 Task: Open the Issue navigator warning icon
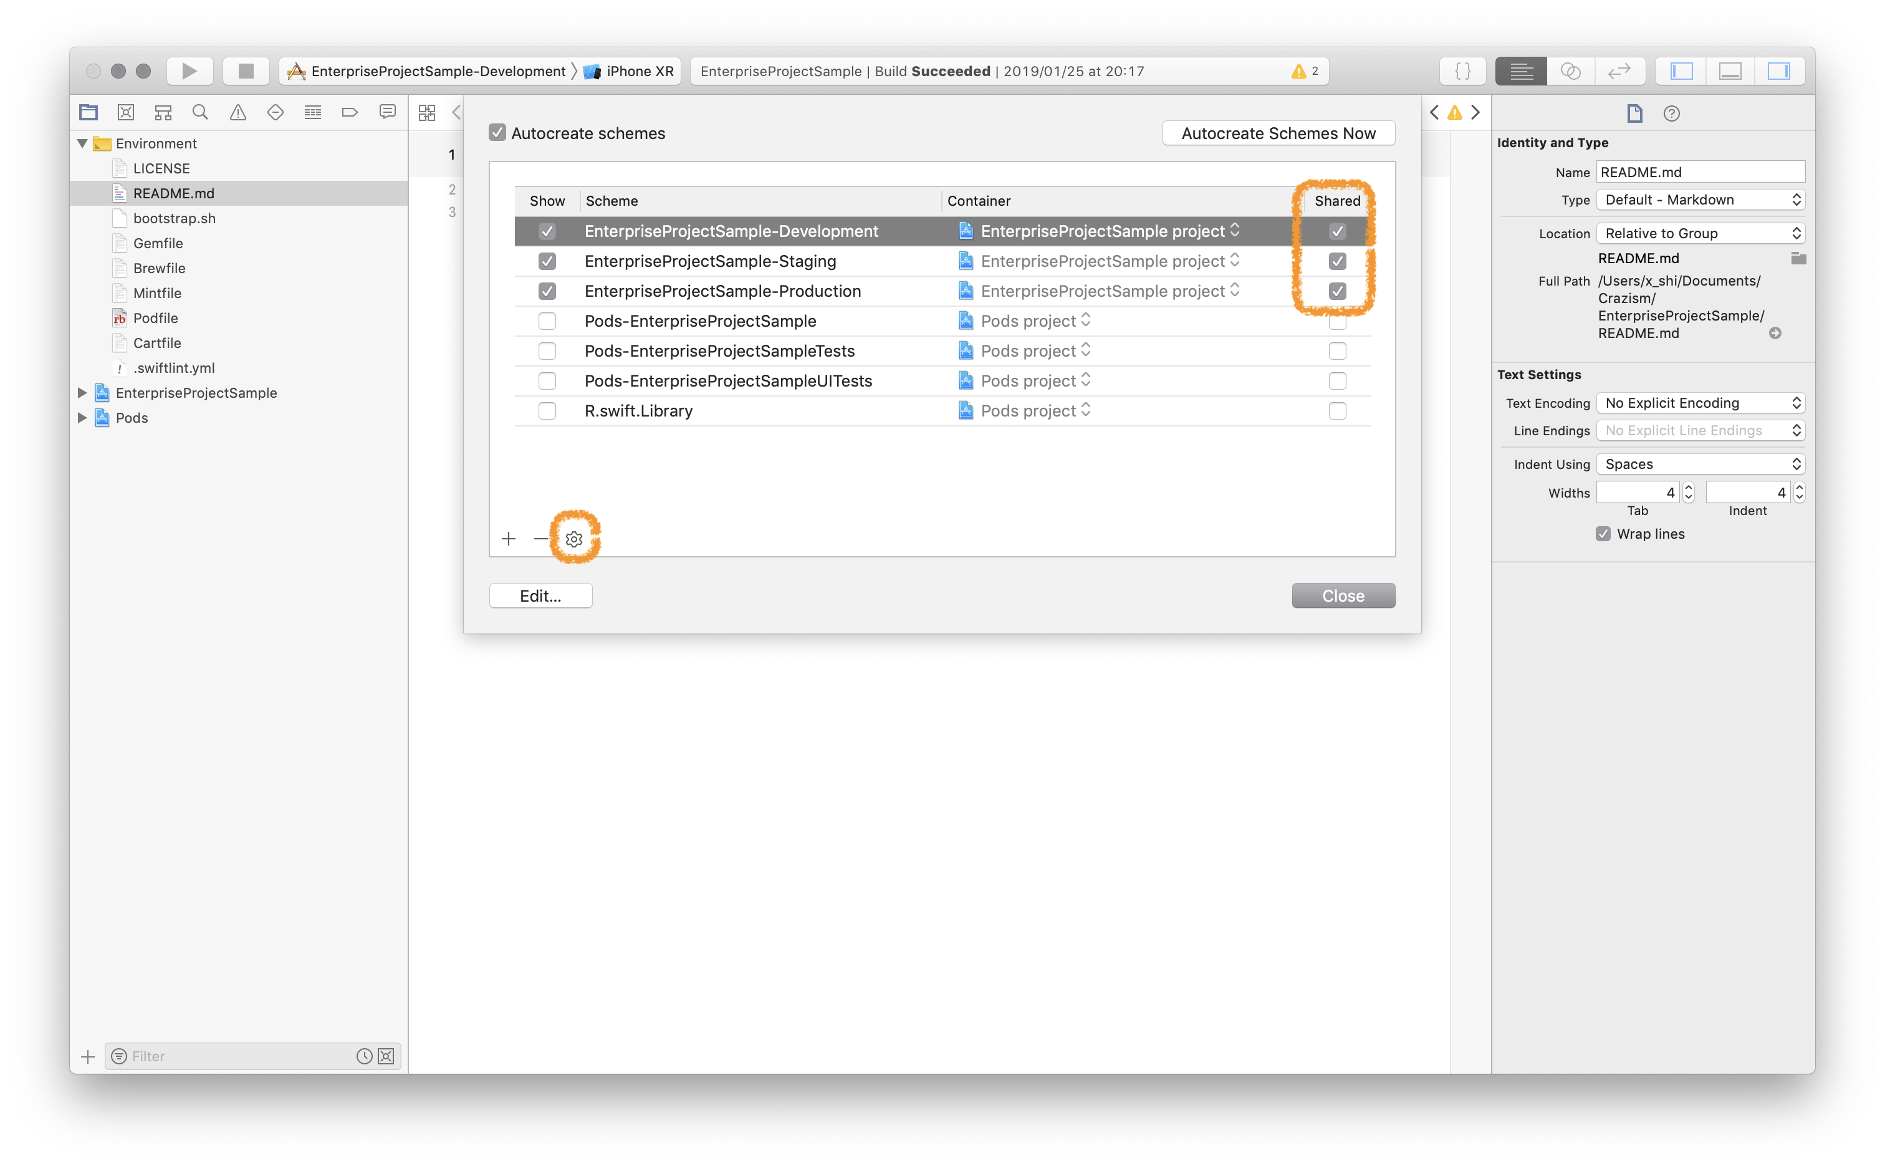pos(238,113)
